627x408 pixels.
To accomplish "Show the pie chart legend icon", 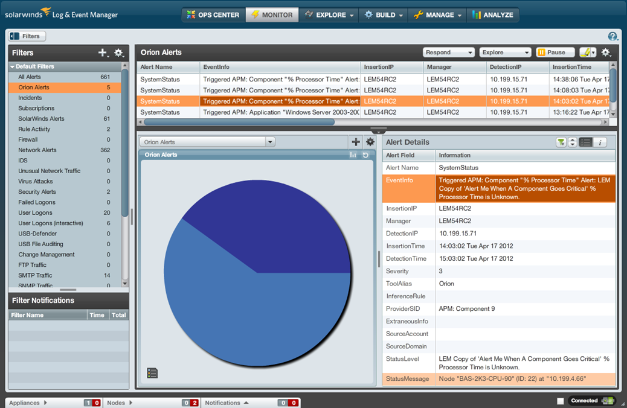I will pos(152,373).
